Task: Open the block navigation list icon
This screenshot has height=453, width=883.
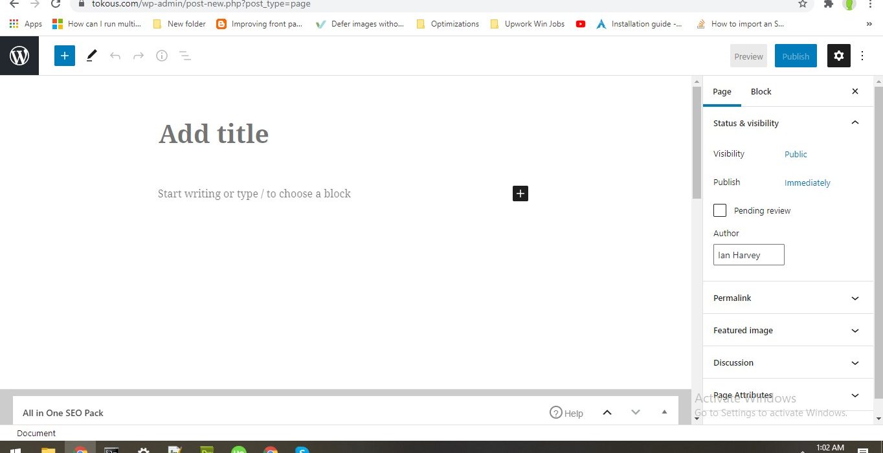Action: point(185,56)
